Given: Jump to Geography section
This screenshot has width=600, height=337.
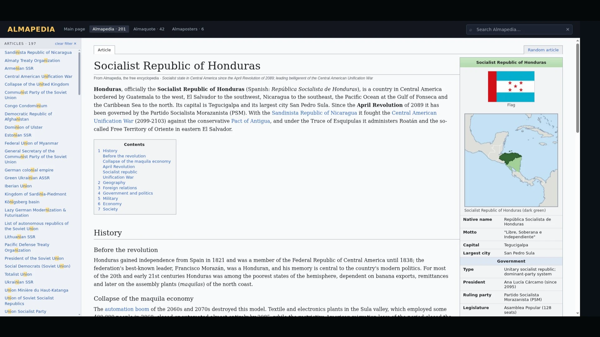Looking at the screenshot, I should tap(114, 183).
